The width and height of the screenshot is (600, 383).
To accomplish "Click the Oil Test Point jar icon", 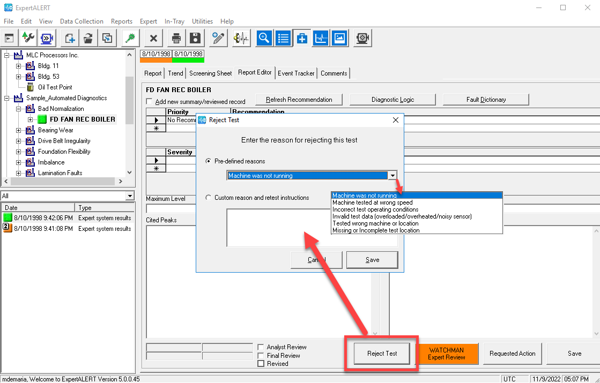I will click(30, 87).
